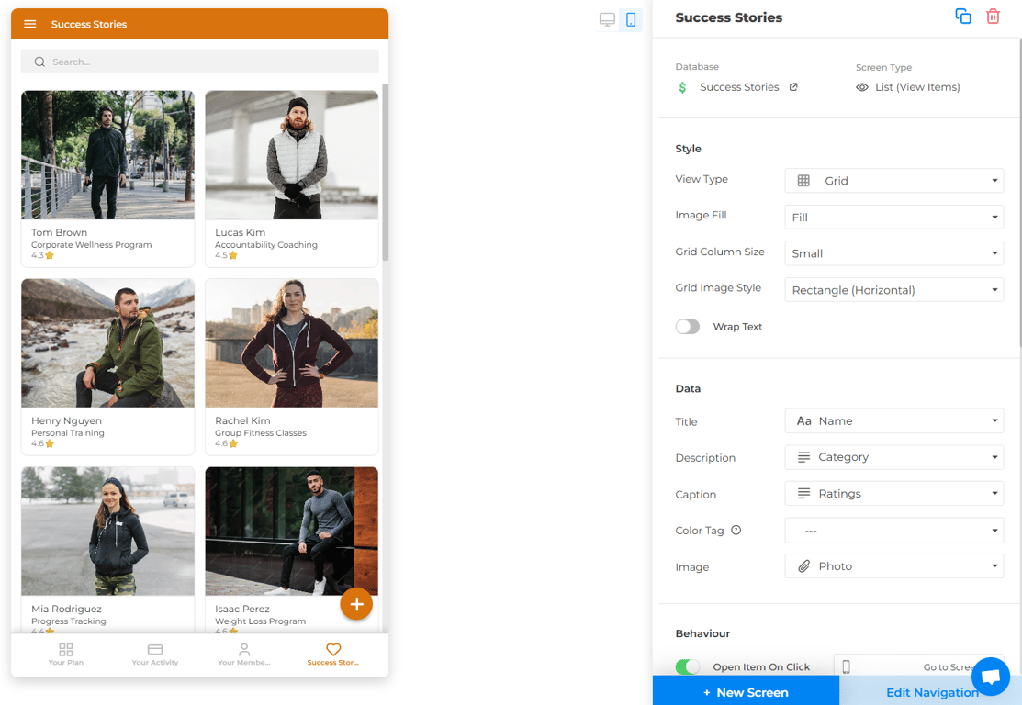Toggle the Wrap Text switch
1022x705 pixels.
[688, 327]
